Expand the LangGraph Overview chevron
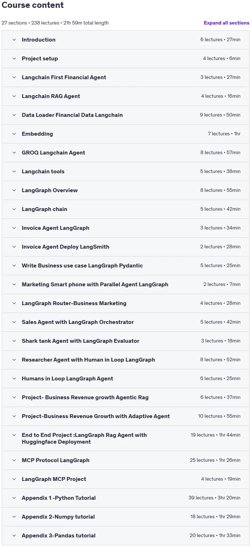 click(14, 190)
